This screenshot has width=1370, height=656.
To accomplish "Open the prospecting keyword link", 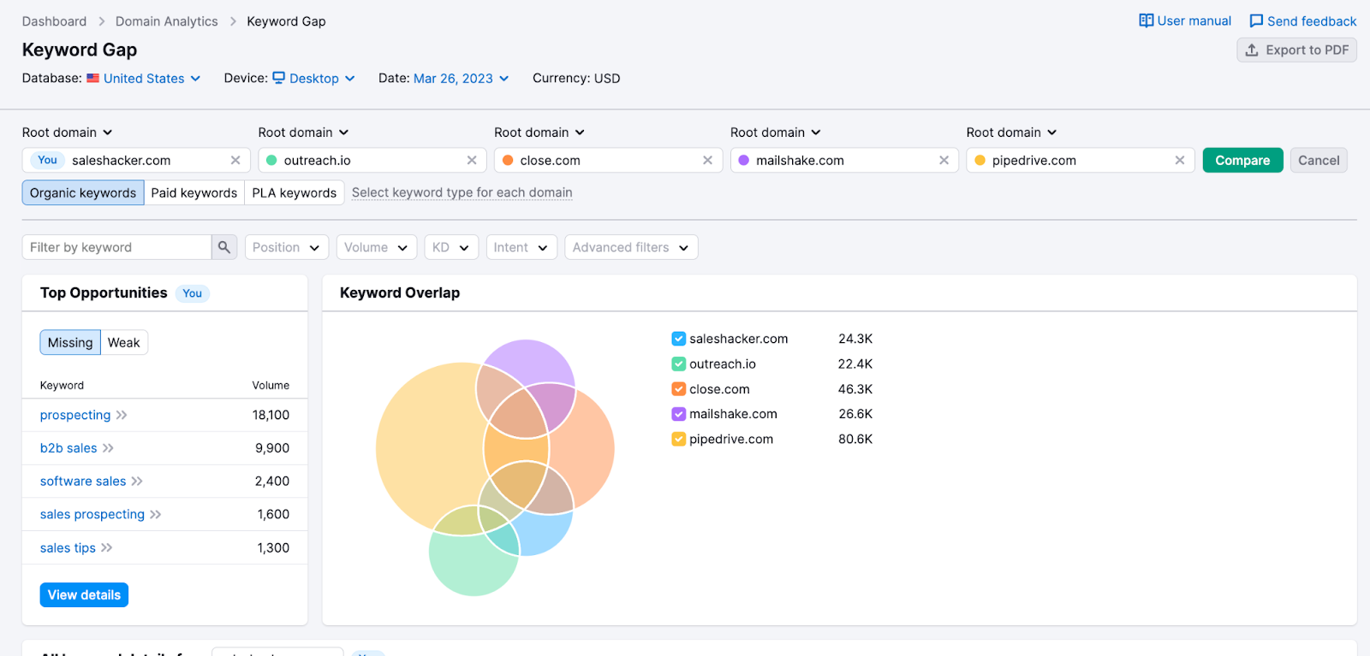I will click(x=75, y=415).
